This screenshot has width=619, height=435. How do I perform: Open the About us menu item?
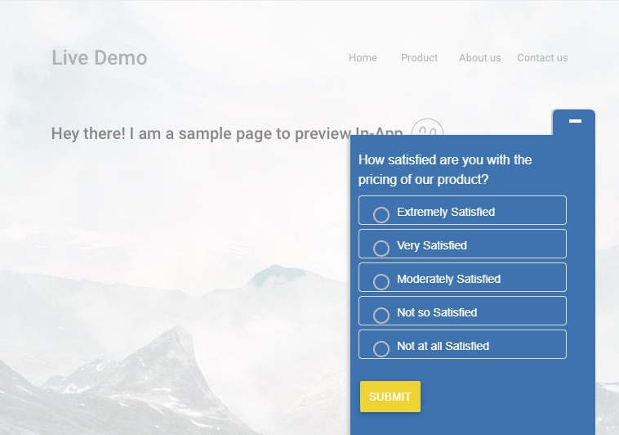pyautogui.click(x=479, y=58)
